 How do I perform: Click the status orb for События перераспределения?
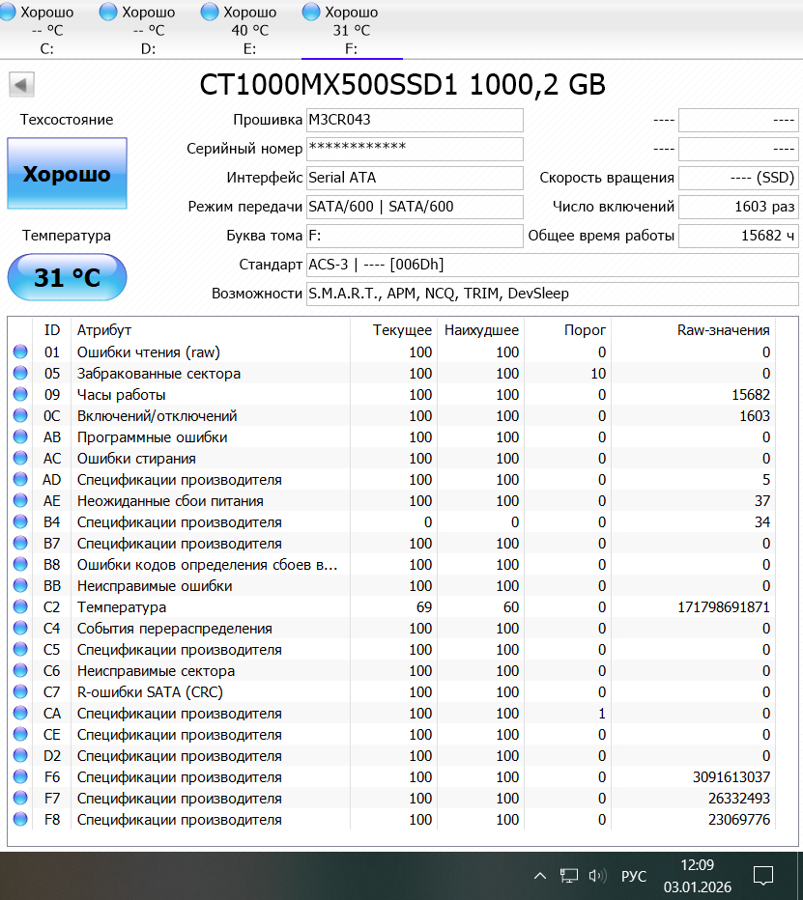pyautogui.click(x=20, y=628)
